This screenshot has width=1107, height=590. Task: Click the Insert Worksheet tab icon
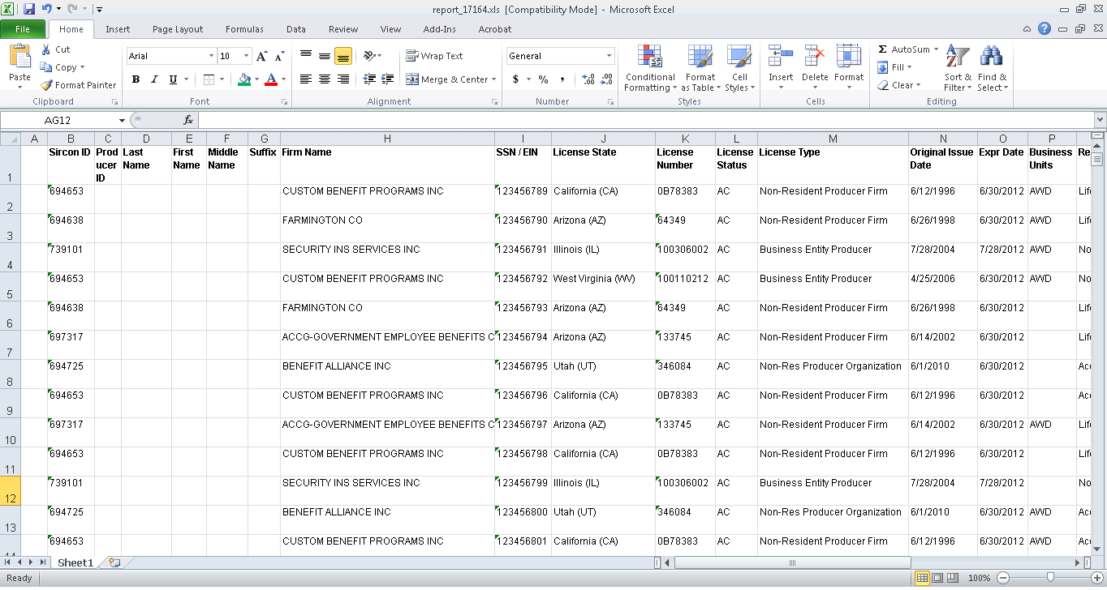114,562
